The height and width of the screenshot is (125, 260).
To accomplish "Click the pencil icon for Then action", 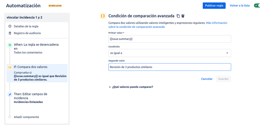I will pyautogui.click(x=10, y=94).
